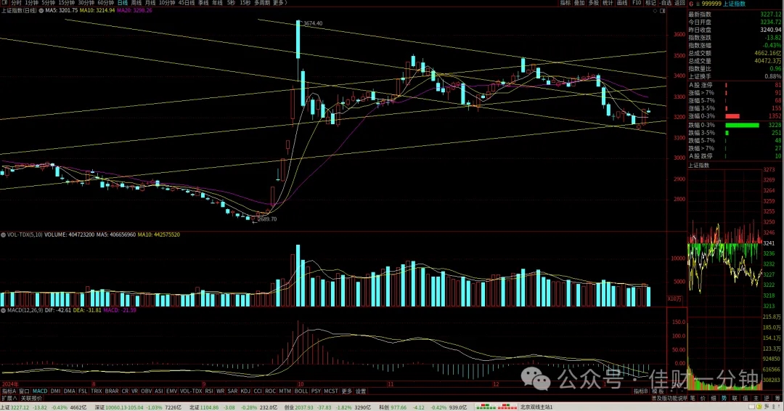Select the MACD indicator tab
Image resolution: width=784 pixels, height=411 pixels.
[40, 391]
